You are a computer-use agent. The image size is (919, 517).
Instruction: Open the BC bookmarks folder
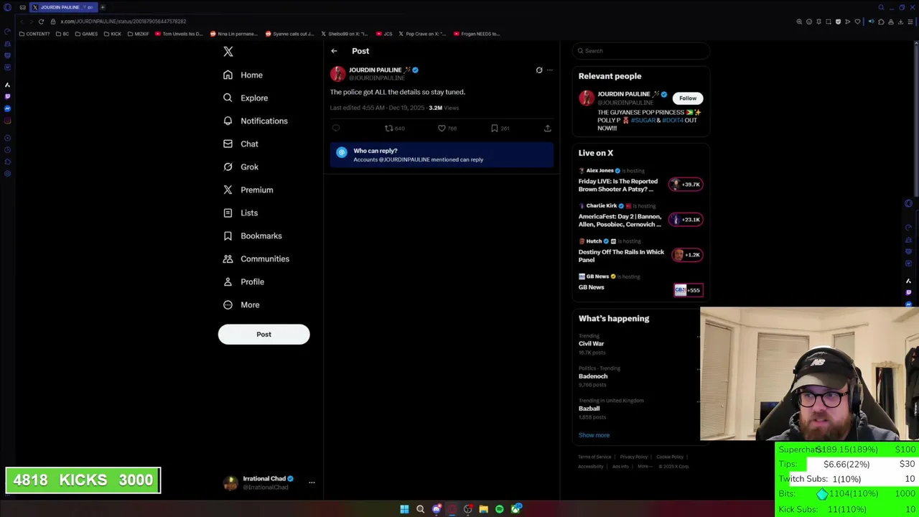click(x=62, y=34)
